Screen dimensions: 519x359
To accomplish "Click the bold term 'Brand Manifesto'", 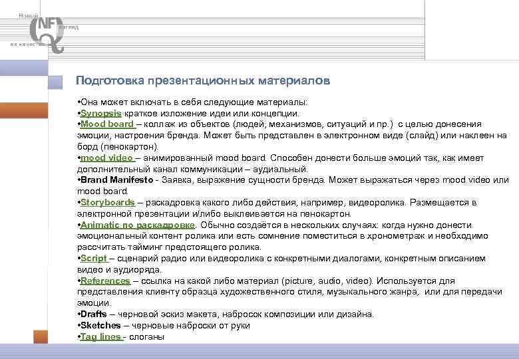I will click(x=117, y=180).
